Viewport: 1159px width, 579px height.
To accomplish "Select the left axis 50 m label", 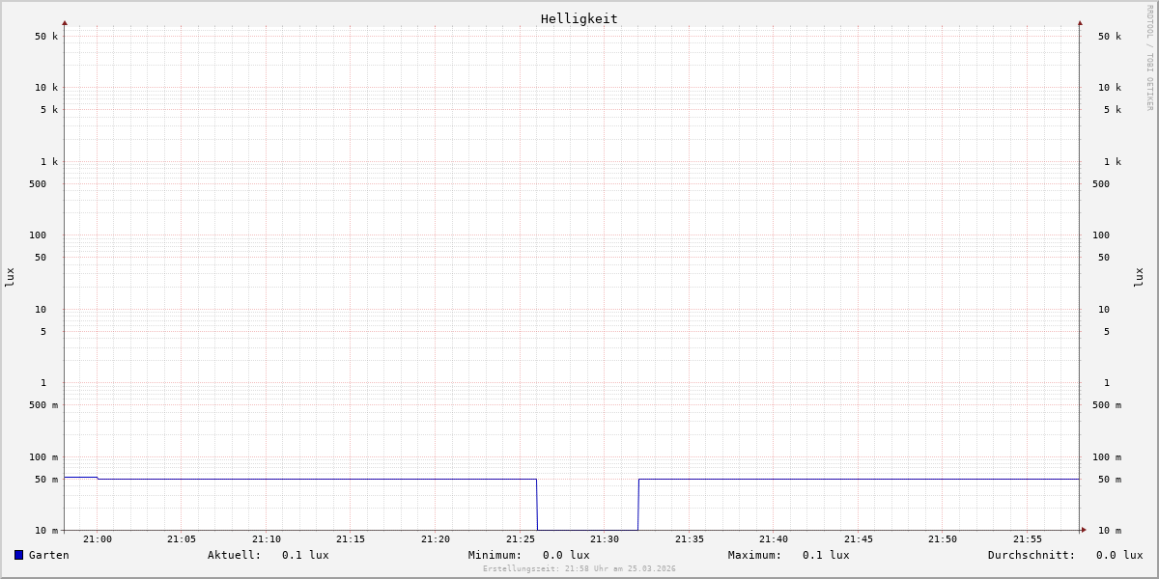I will [46, 480].
